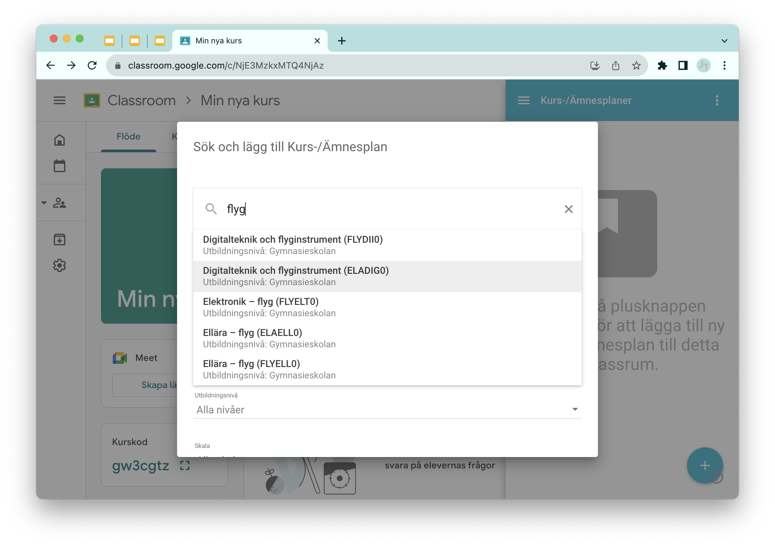Open Kurs-/Ämnesplaner panel hamburger menu
This screenshot has height=547, width=775.
pos(523,100)
